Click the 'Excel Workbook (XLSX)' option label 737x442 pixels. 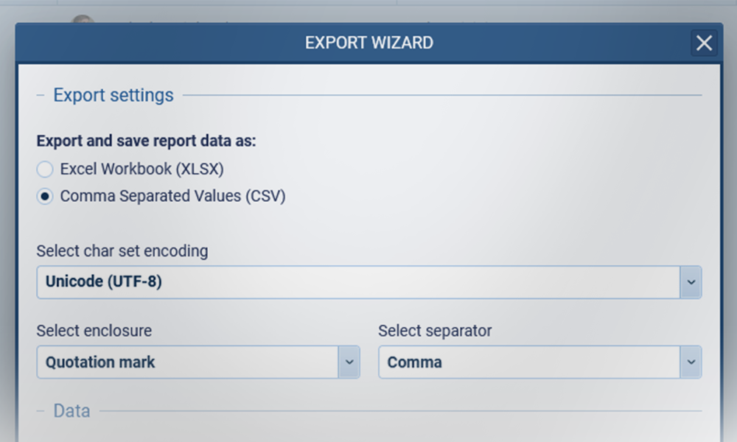(142, 169)
